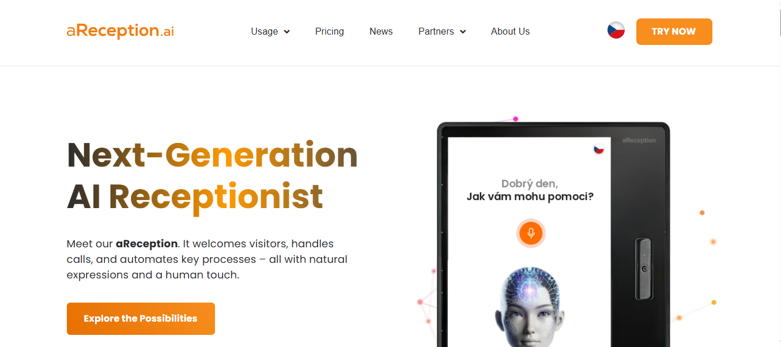Click Explore the Possibilities button

[x=141, y=319]
